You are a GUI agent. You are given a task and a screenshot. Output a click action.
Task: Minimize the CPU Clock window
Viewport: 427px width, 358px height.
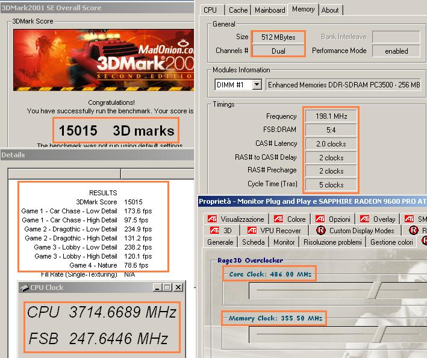tap(157, 287)
